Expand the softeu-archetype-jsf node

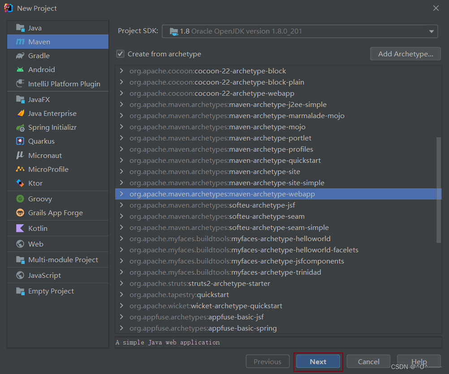click(x=121, y=205)
